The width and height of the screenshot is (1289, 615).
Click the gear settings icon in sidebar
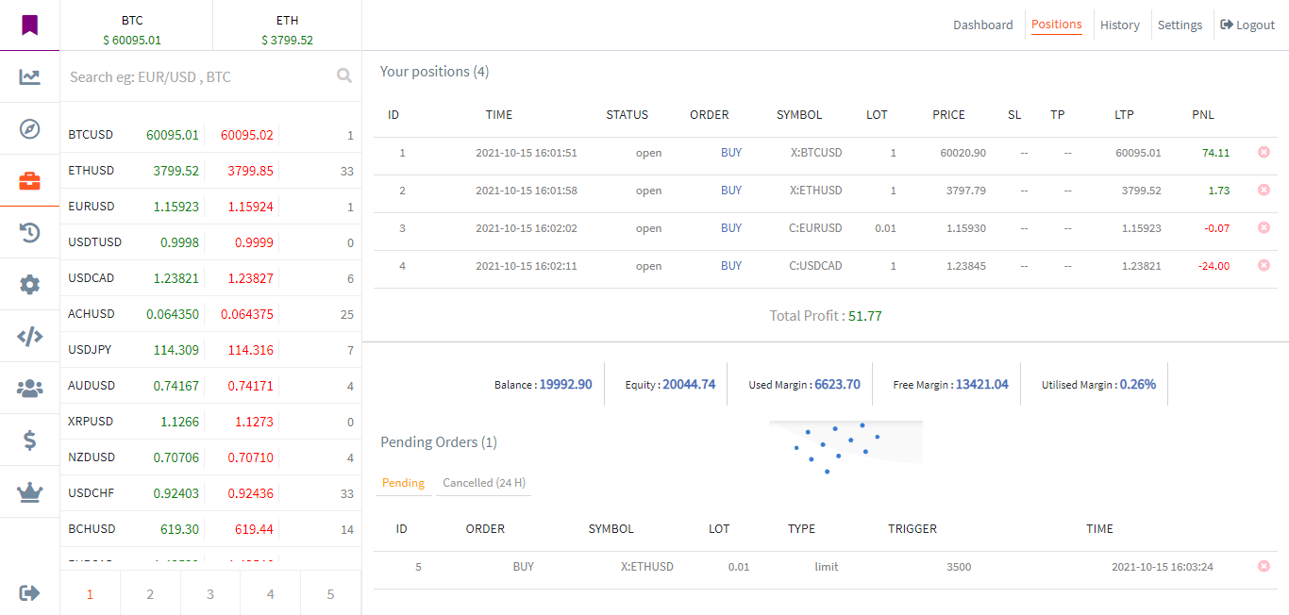tap(29, 284)
